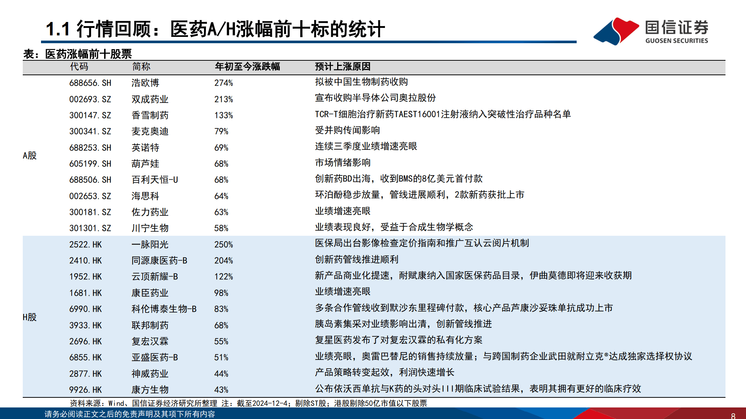Click the 64% gain value
Screen dimensions: 746x419
pyautogui.click(x=221, y=196)
